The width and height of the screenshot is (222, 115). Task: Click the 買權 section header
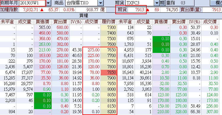[84, 15]
